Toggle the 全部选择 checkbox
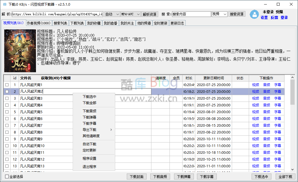 pyautogui.click(x=7, y=177)
